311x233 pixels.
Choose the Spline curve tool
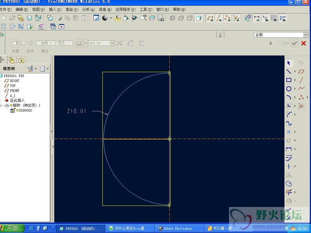click(x=288, y=123)
